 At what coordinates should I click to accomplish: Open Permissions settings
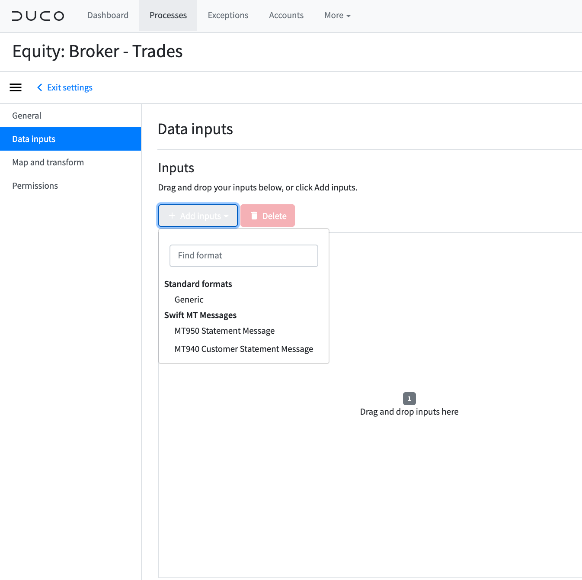35,185
